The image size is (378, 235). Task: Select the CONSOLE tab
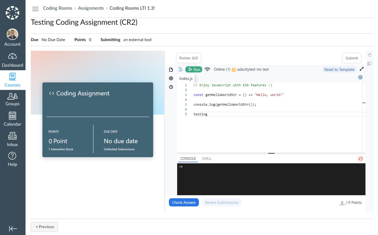[x=188, y=158]
